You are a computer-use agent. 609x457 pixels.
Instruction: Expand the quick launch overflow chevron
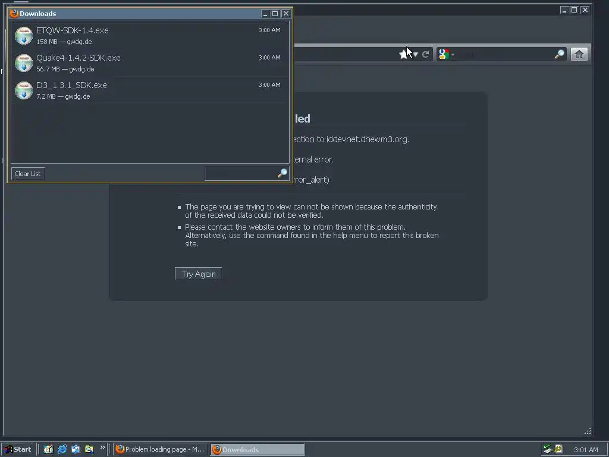tap(102, 447)
